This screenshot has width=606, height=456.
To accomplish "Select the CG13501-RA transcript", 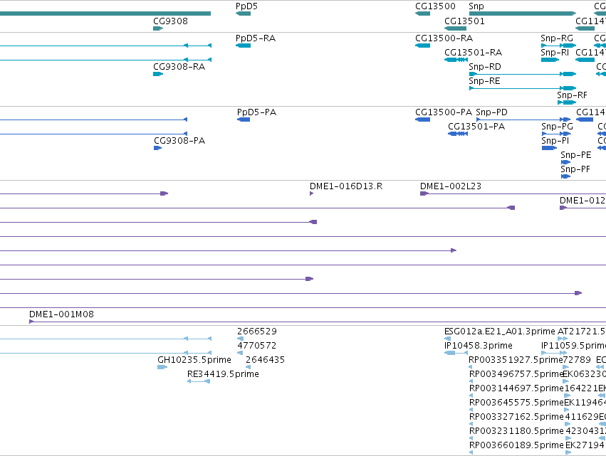I will click(x=456, y=60).
